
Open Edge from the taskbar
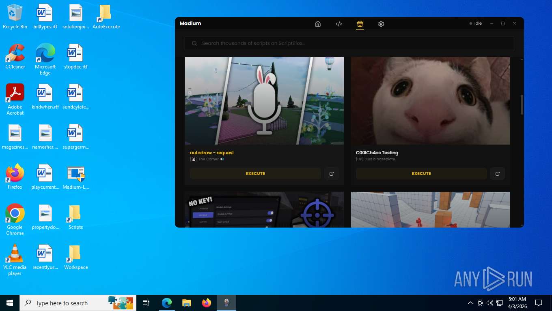click(x=167, y=303)
